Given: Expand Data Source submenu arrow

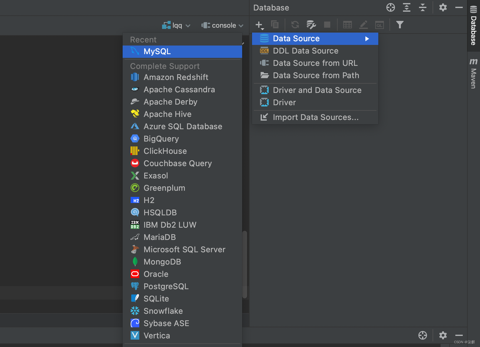Looking at the screenshot, I should (x=367, y=39).
